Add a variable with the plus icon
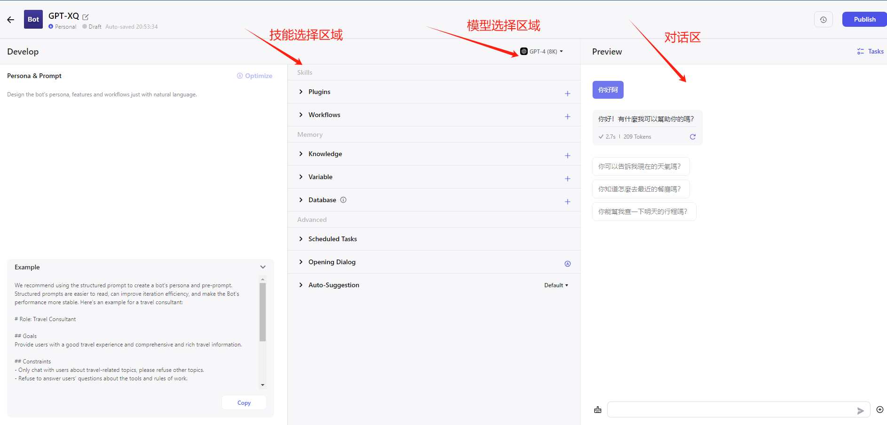Image resolution: width=887 pixels, height=425 pixels. click(x=568, y=179)
